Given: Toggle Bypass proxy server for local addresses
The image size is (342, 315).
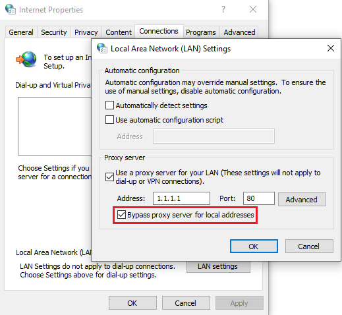Looking at the screenshot, I should tap(121, 215).
